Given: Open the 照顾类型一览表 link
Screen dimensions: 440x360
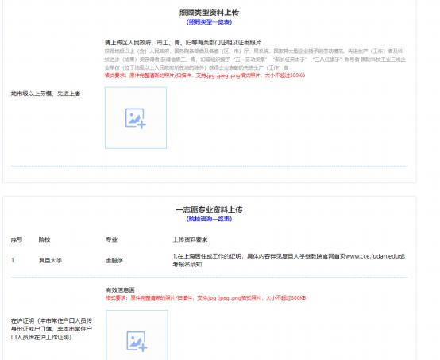Looking at the screenshot, I should coord(209,22).
